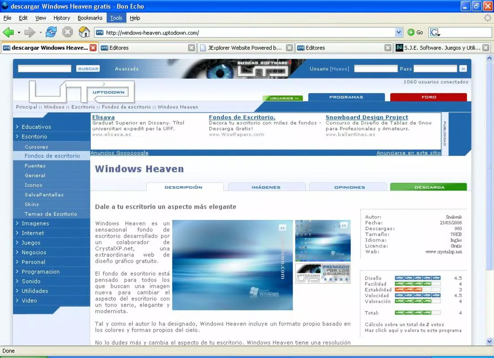Click the login arrow button beside Pass
The width and height of the screenshot is (494, 358).
click(x=463, y=69)
